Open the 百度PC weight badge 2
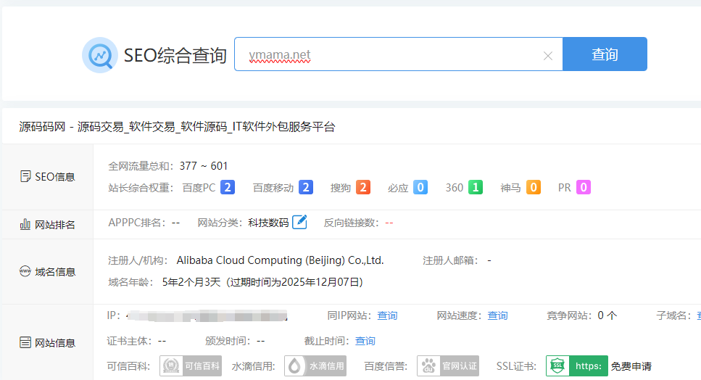701x380 pixels. click(x=227, y=187)
